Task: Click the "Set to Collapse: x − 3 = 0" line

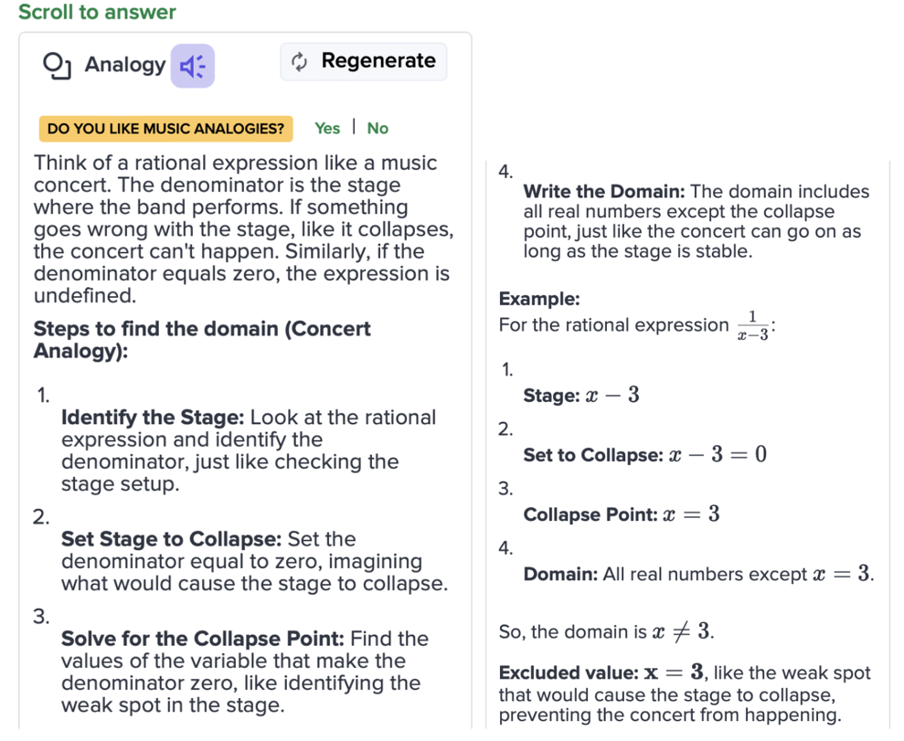Action: (643, 455)
